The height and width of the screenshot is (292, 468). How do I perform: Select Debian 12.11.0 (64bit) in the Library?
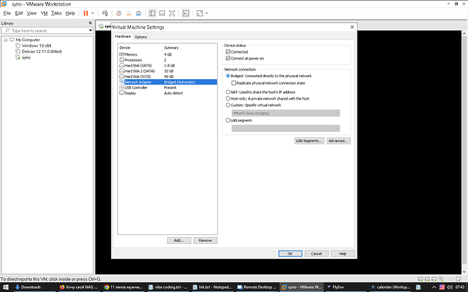click(x=42, y=51)
